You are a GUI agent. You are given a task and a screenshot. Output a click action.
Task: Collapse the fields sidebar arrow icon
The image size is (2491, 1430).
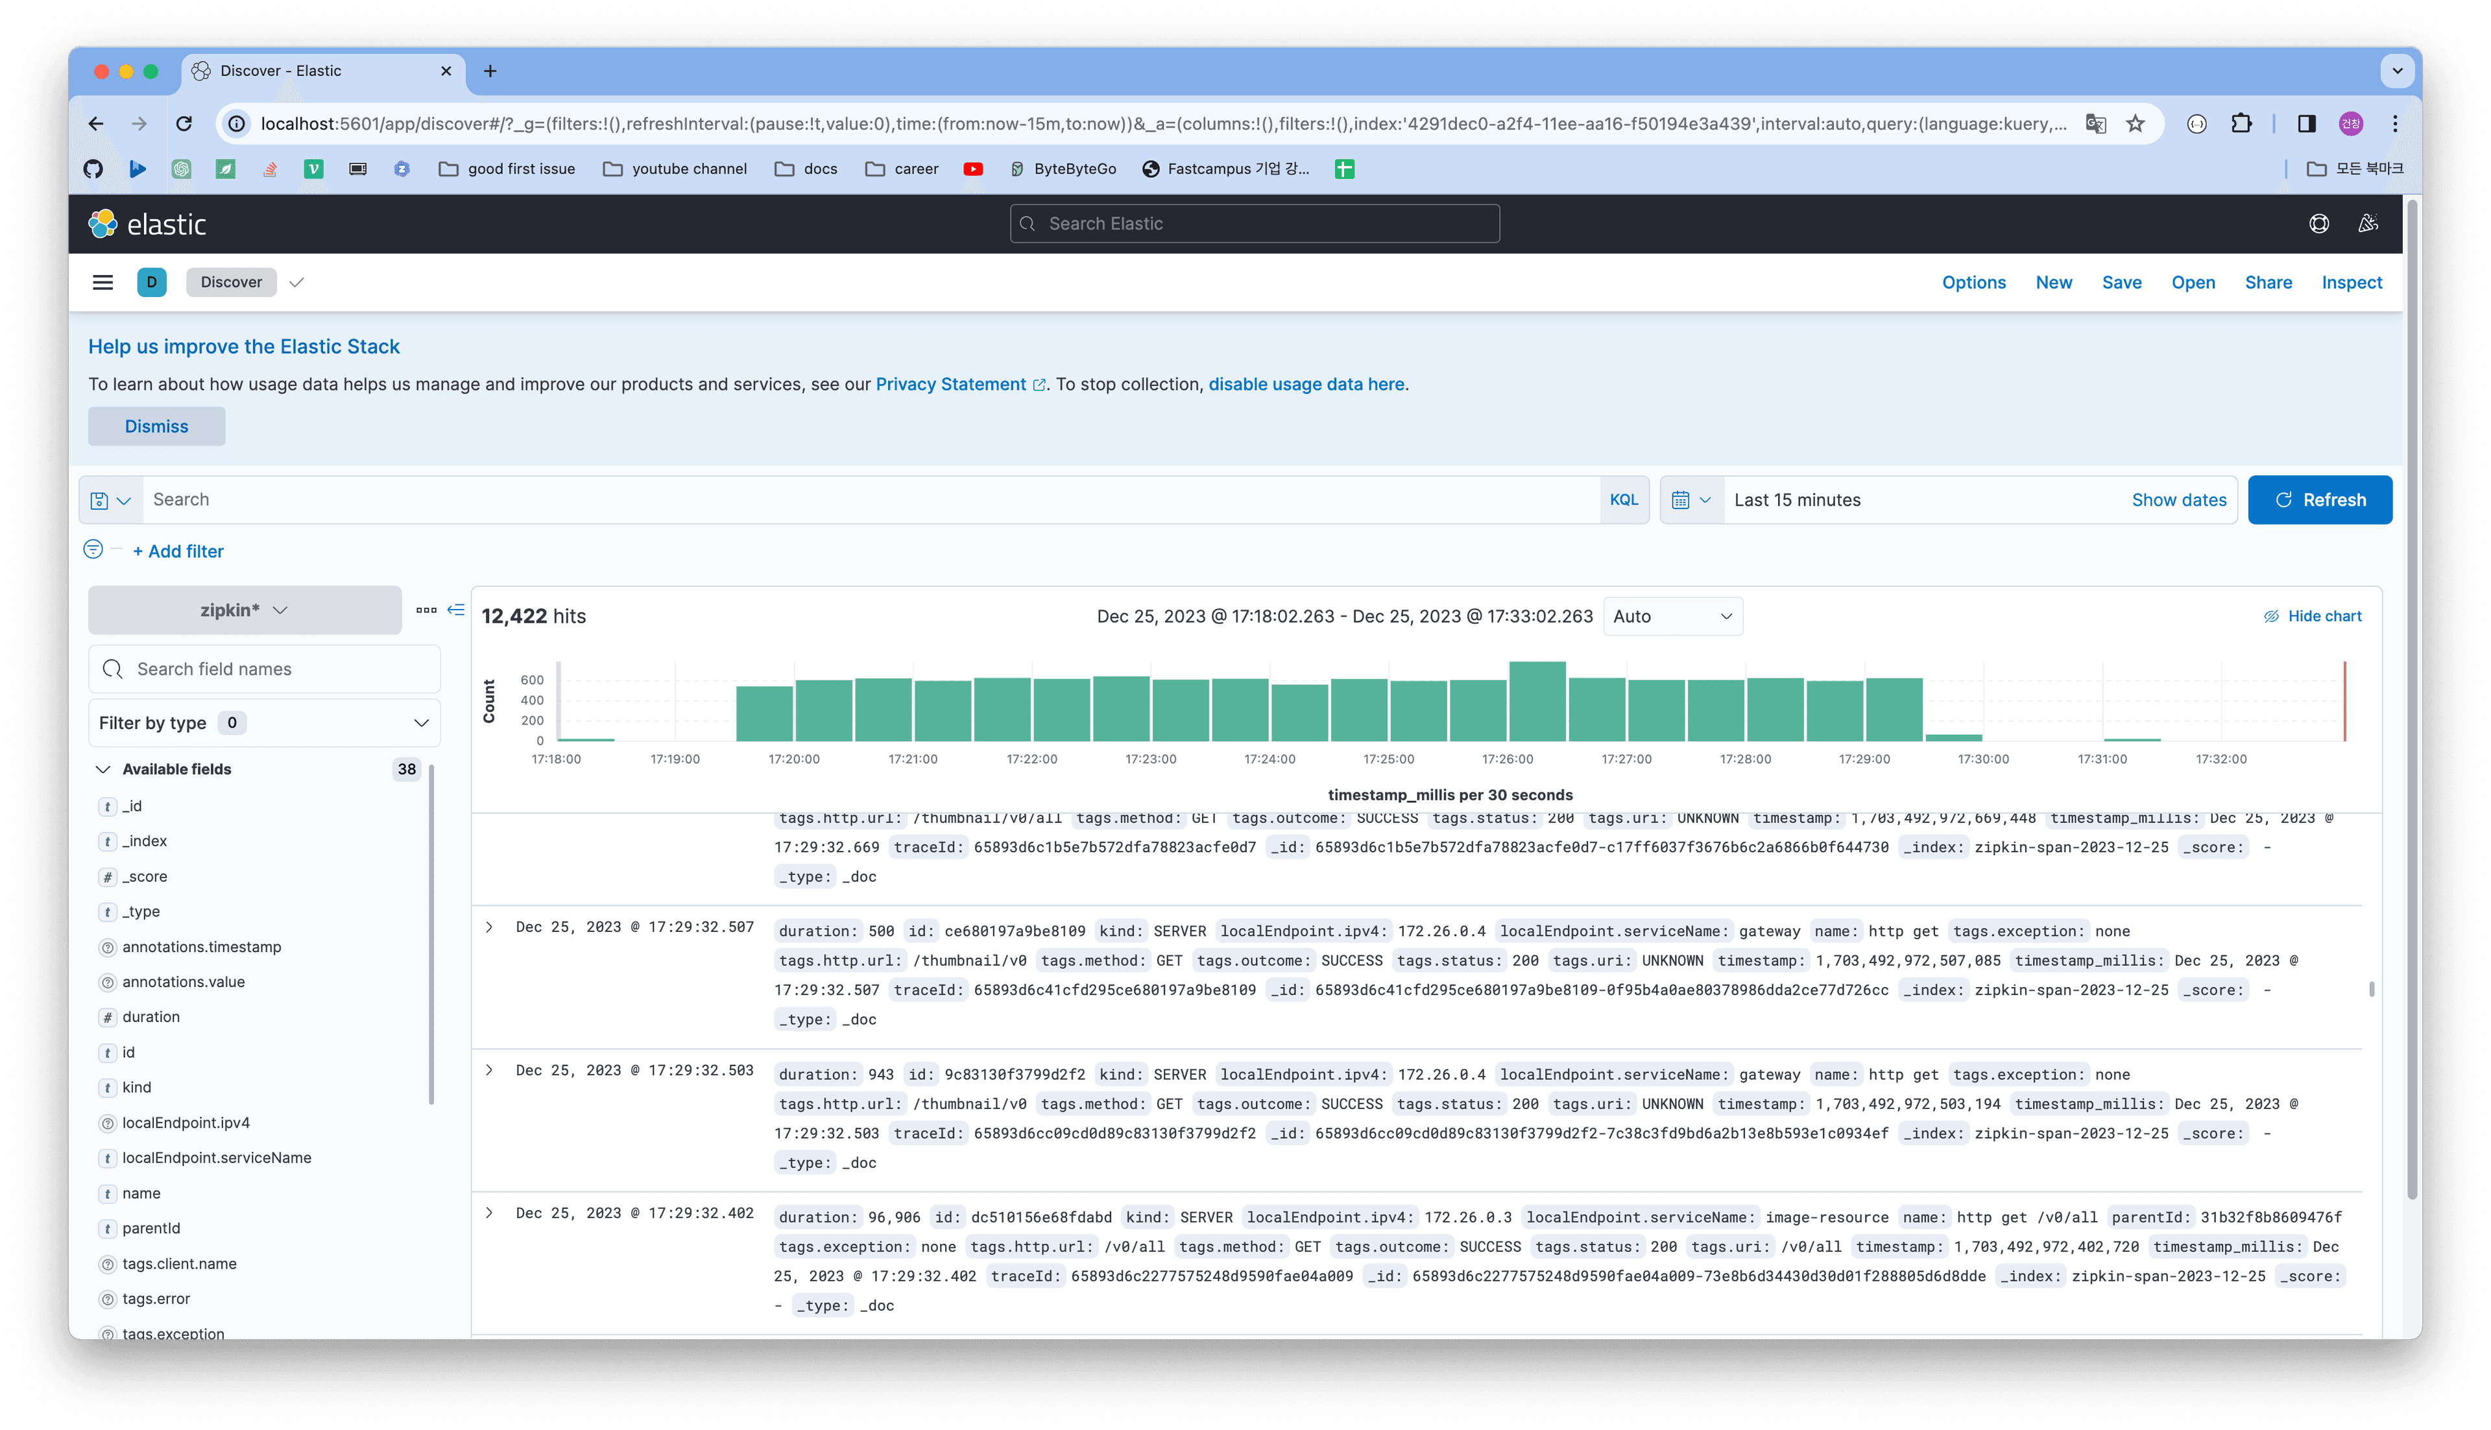[456, 610]
